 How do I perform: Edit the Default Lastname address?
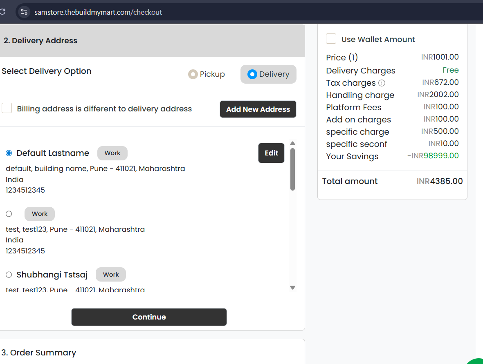272,153
